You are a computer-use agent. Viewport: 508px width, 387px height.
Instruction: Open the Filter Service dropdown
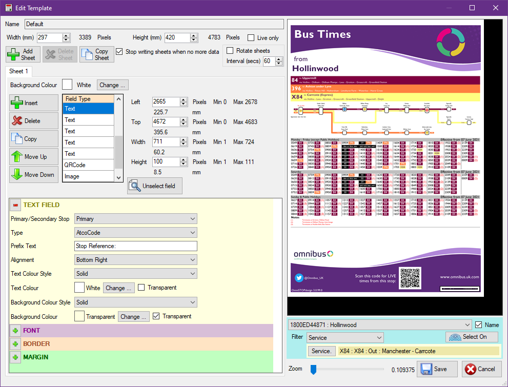(x=345, y=338)
